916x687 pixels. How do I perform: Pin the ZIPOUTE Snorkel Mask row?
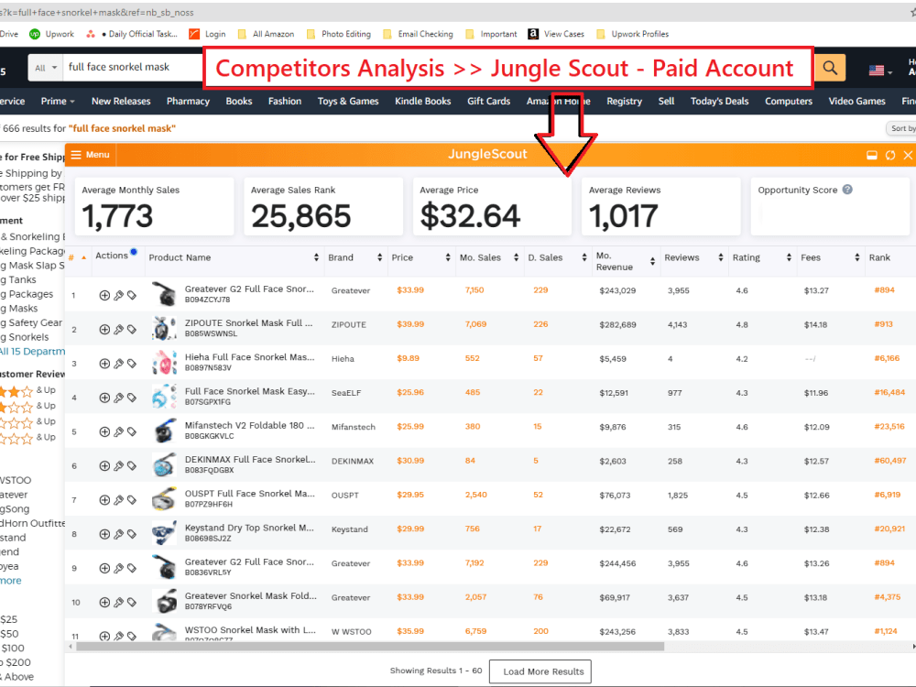(118, 330)
